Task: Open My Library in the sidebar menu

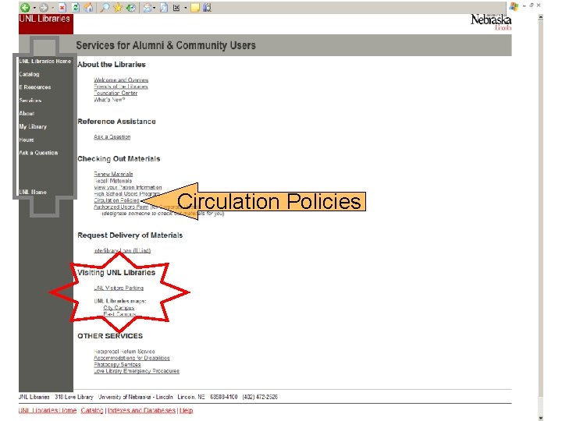Action: click(x=33, y=126)
